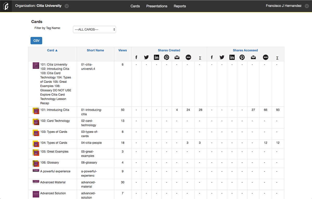Click thumbnail of 103: Types of Cards

(x=36, y=132)
